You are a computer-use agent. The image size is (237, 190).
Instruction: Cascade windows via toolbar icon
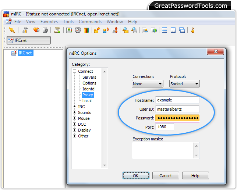point(182,30)
